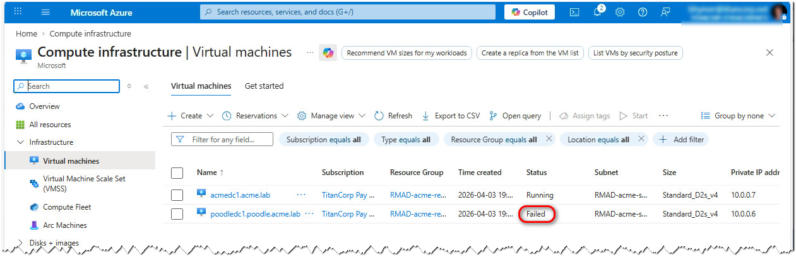The image size is (796, 260).
Task: Collapse the sidebar with double chevron
Action: 146,86
